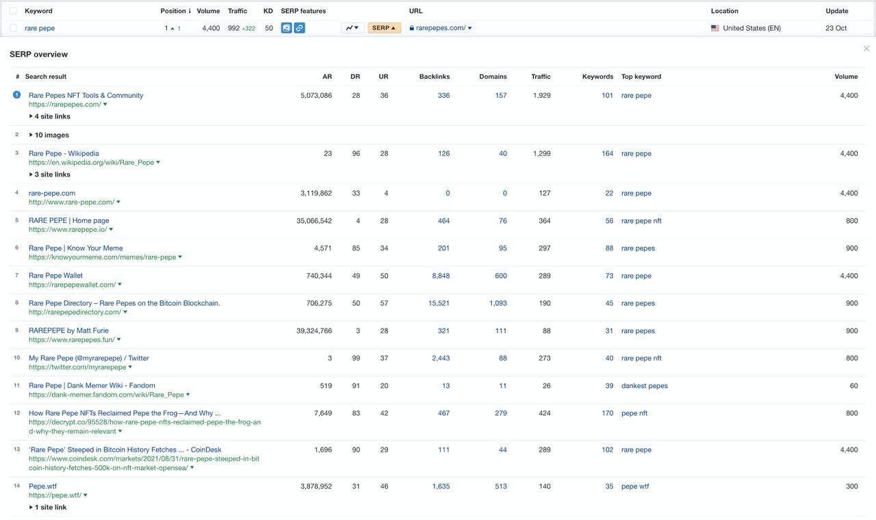Viewport: 876px width, 520px height.
Task: Click top keyword 'rare pepe nft' in rarepepe.io row
Action: point(641,220)
